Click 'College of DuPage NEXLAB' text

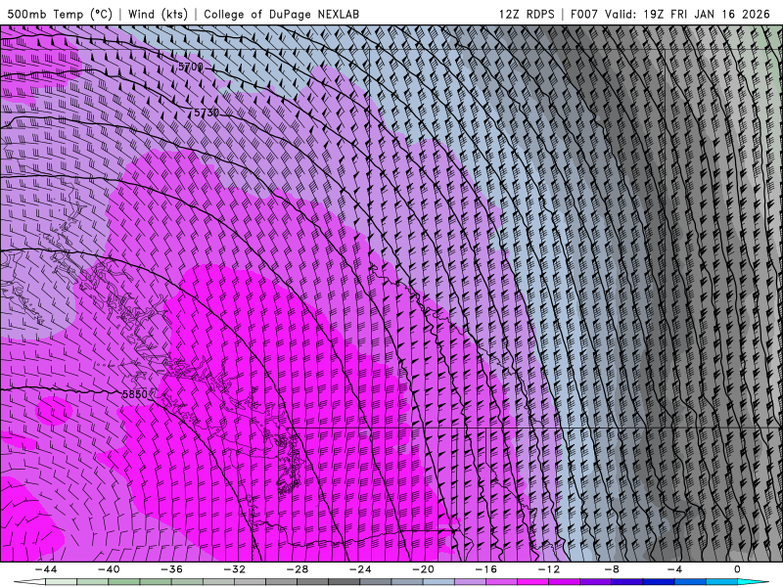(x=281, y=14)
